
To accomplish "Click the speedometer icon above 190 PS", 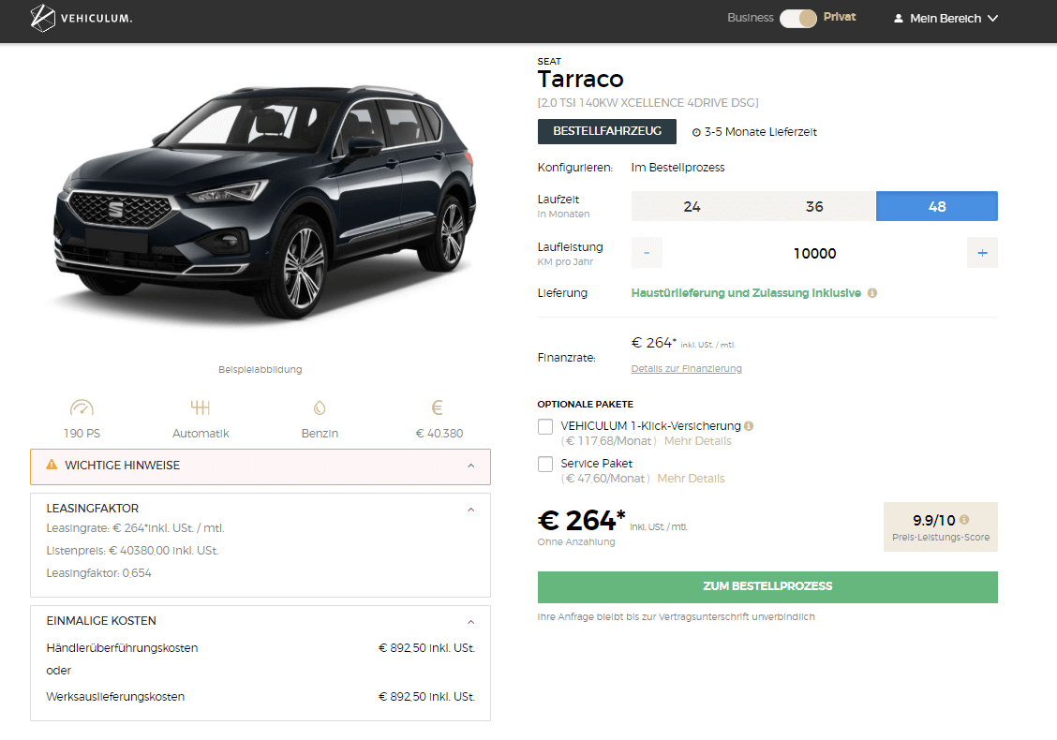I will pyautogui.click(x=82, y=408).
